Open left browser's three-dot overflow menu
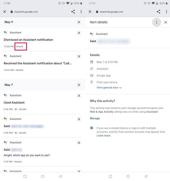Viewport: 170px width, 181px height. [x=81, y=11]
